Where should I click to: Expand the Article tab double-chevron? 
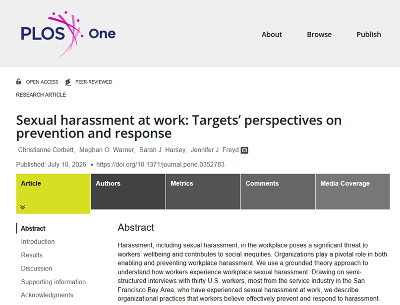pos(23,207)
